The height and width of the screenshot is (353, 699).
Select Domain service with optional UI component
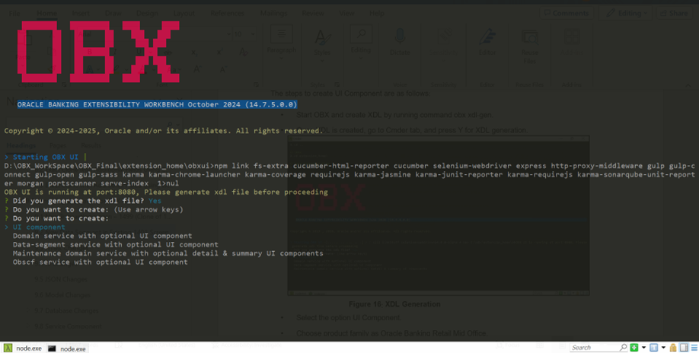point(102,236)
